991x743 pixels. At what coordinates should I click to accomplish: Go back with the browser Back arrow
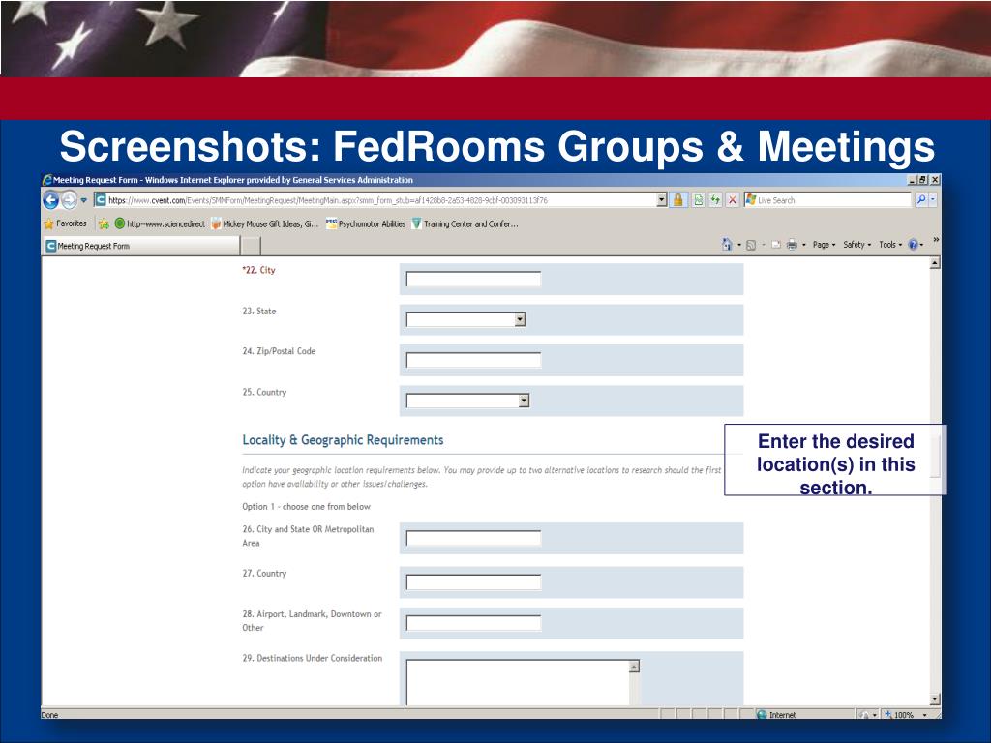click(x=50, y=200)
